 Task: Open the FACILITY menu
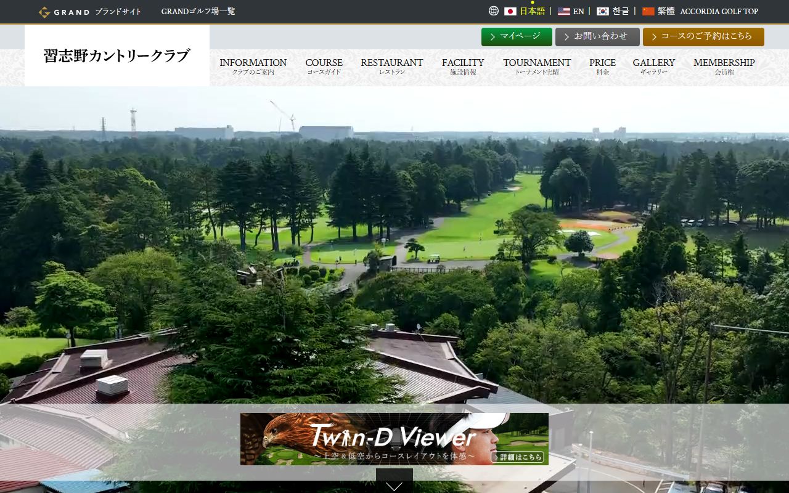463,67
